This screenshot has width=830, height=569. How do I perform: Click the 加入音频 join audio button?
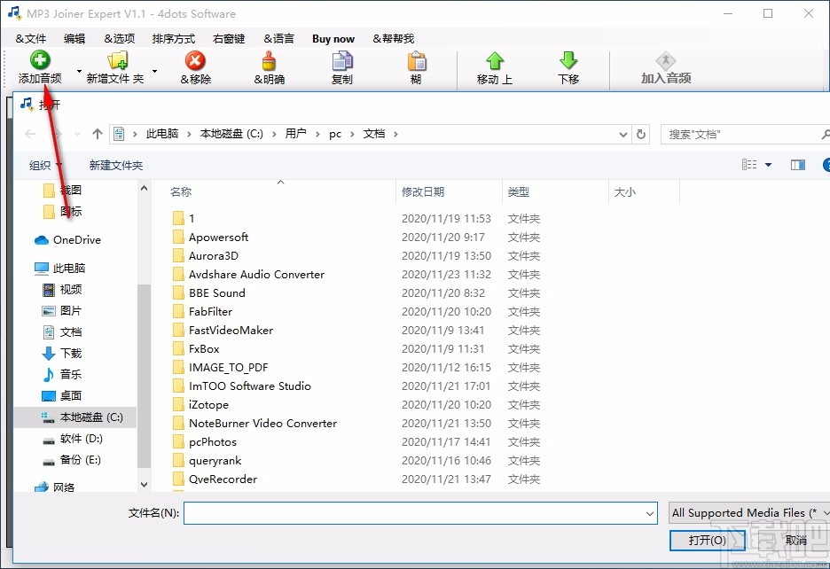coord(666,68)
